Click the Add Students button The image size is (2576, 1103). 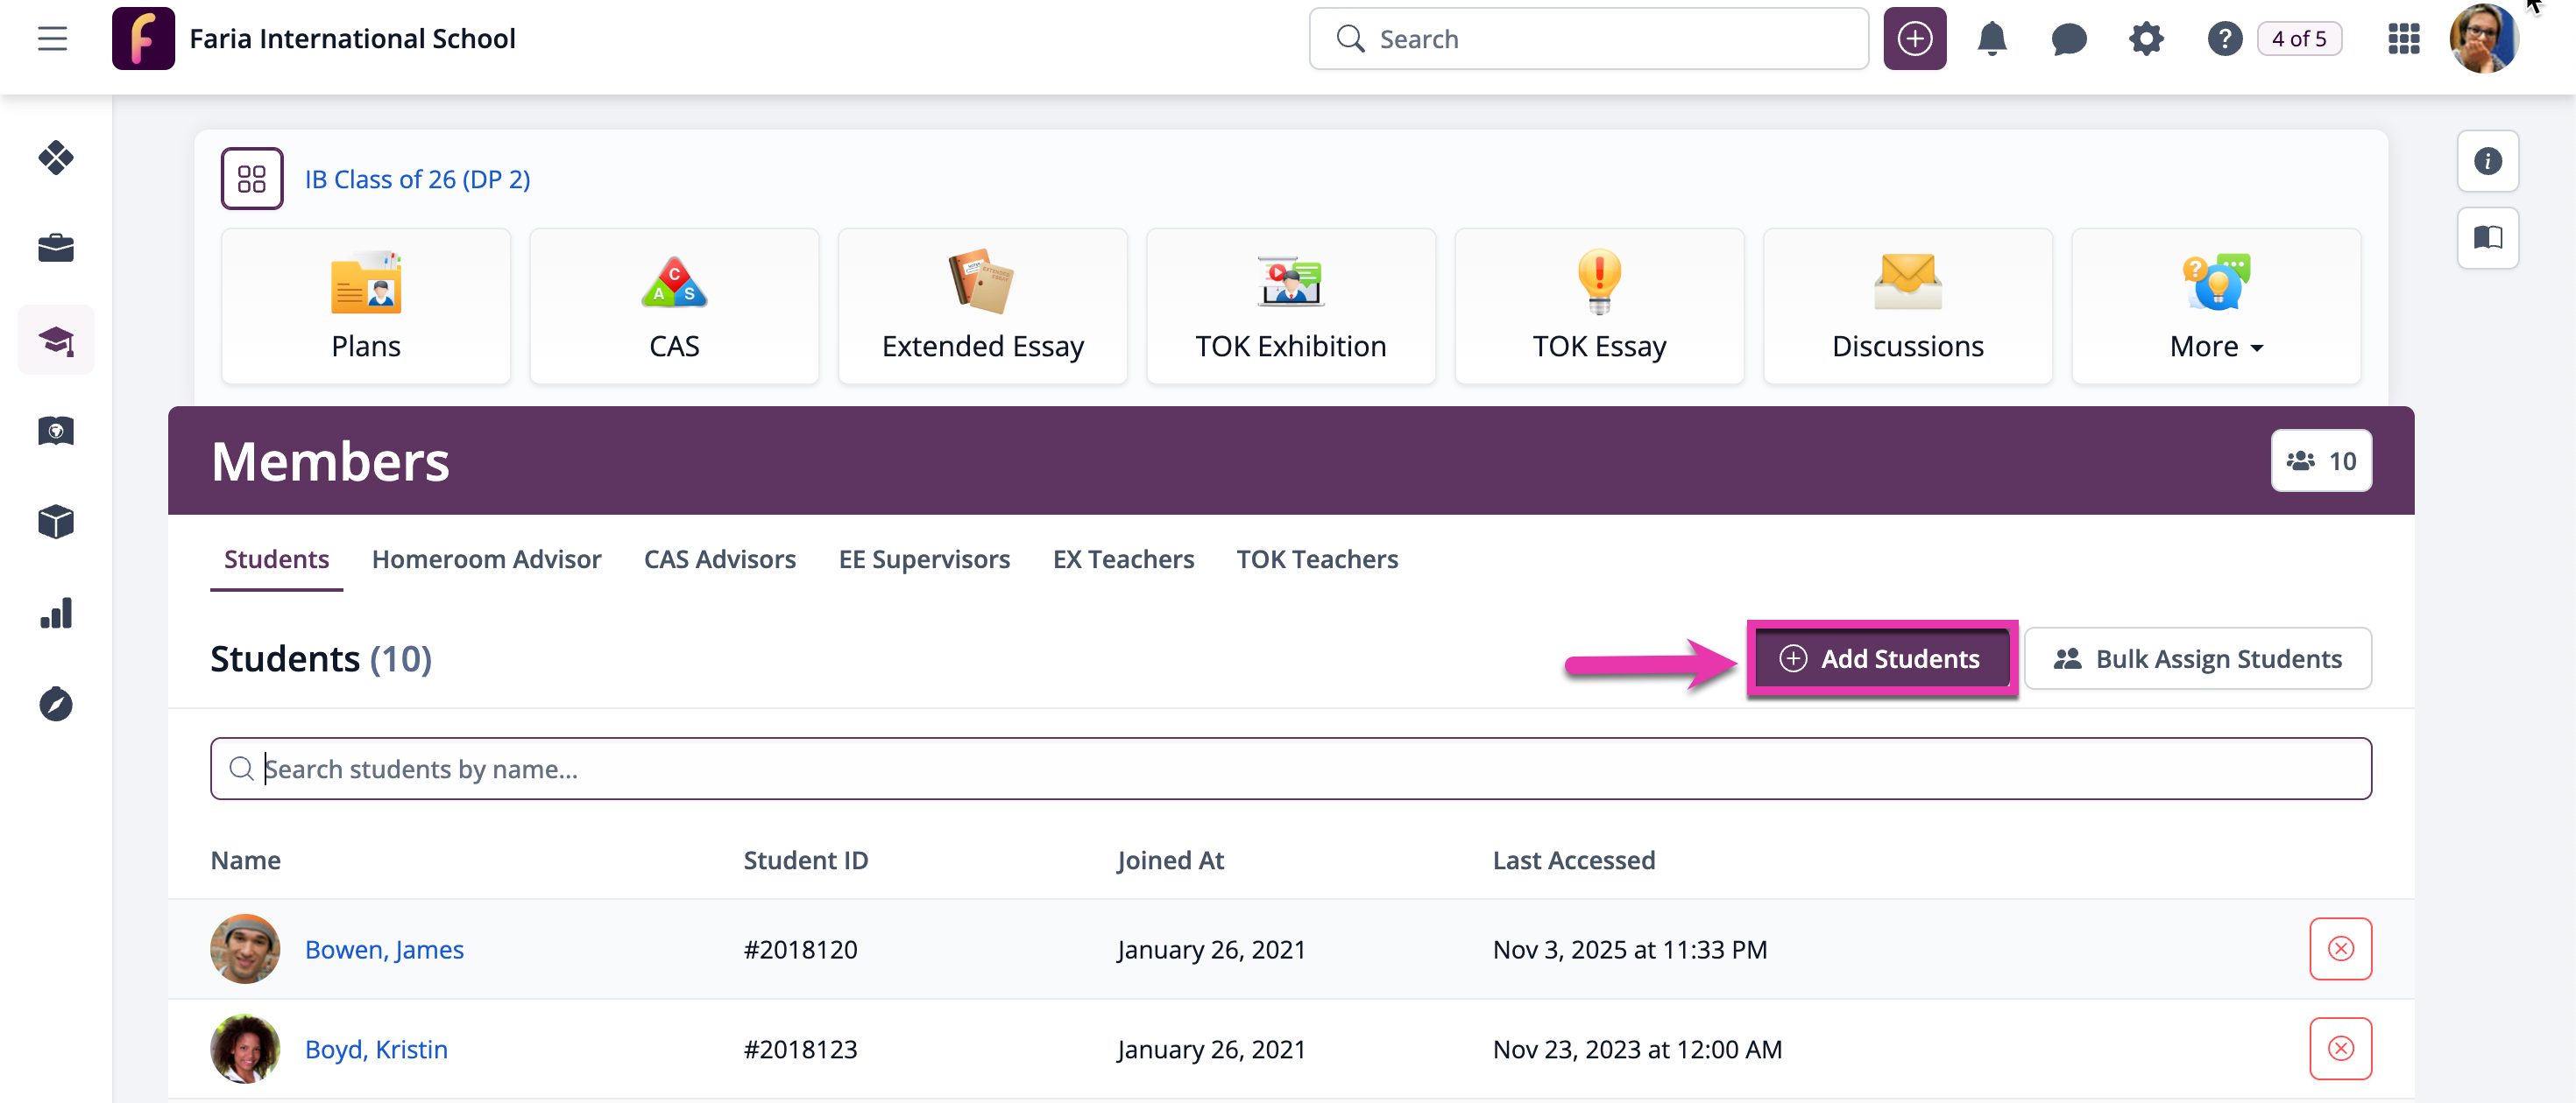point(1881,658)
